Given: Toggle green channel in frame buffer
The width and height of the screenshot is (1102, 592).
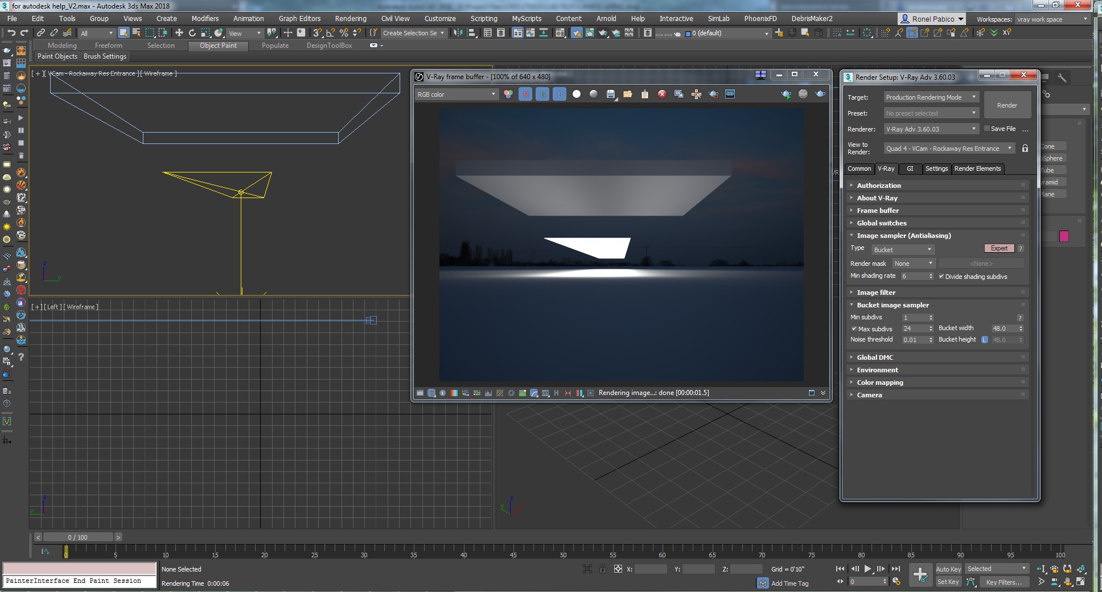Looking at the screenshot, I should [x=542, y=94].
